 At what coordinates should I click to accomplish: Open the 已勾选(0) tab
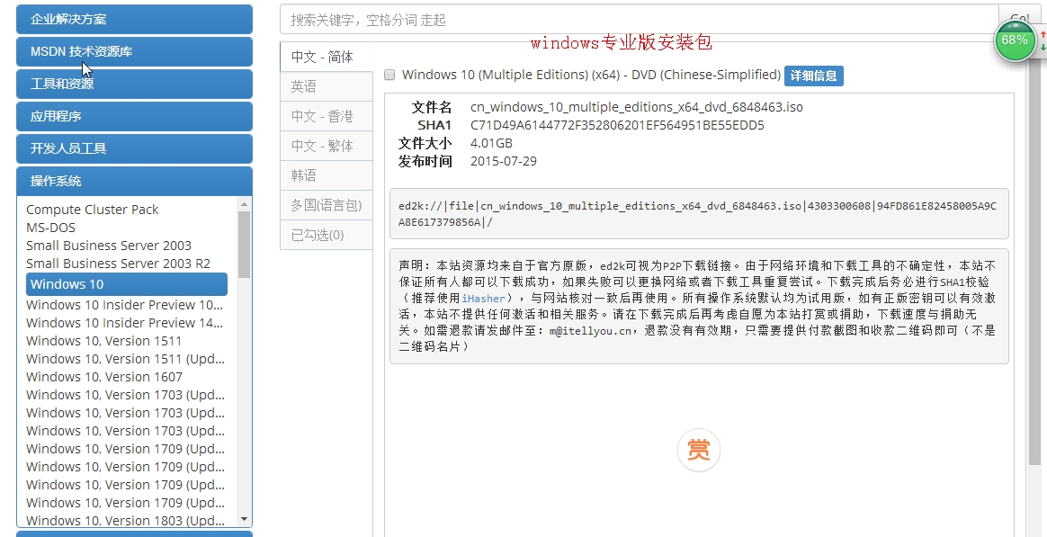click(326, 235)
